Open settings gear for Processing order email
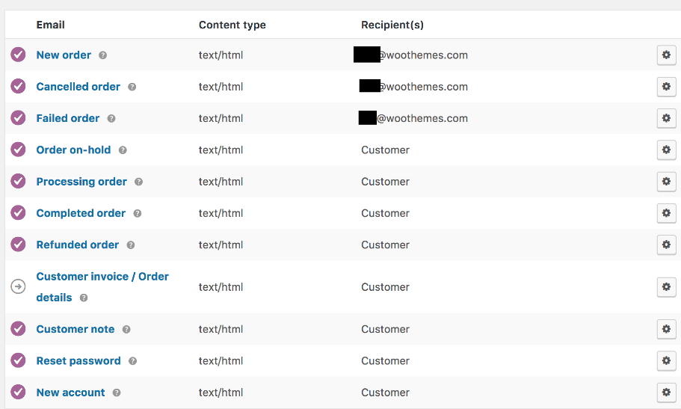This screenshot has height=409, width=681. pos(666,182)
